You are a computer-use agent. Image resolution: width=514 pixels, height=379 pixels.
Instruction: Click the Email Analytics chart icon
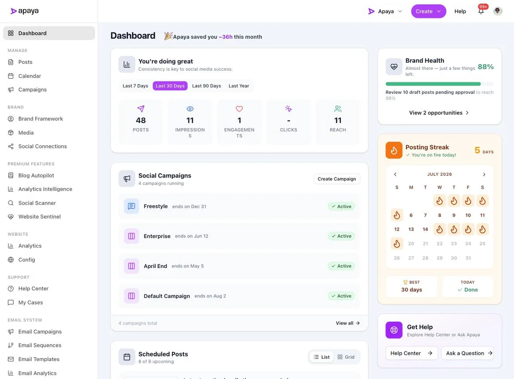(11, 373)
